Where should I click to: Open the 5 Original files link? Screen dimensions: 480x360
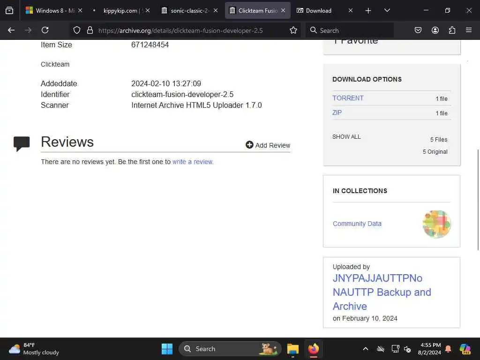(x=435, y=151)
